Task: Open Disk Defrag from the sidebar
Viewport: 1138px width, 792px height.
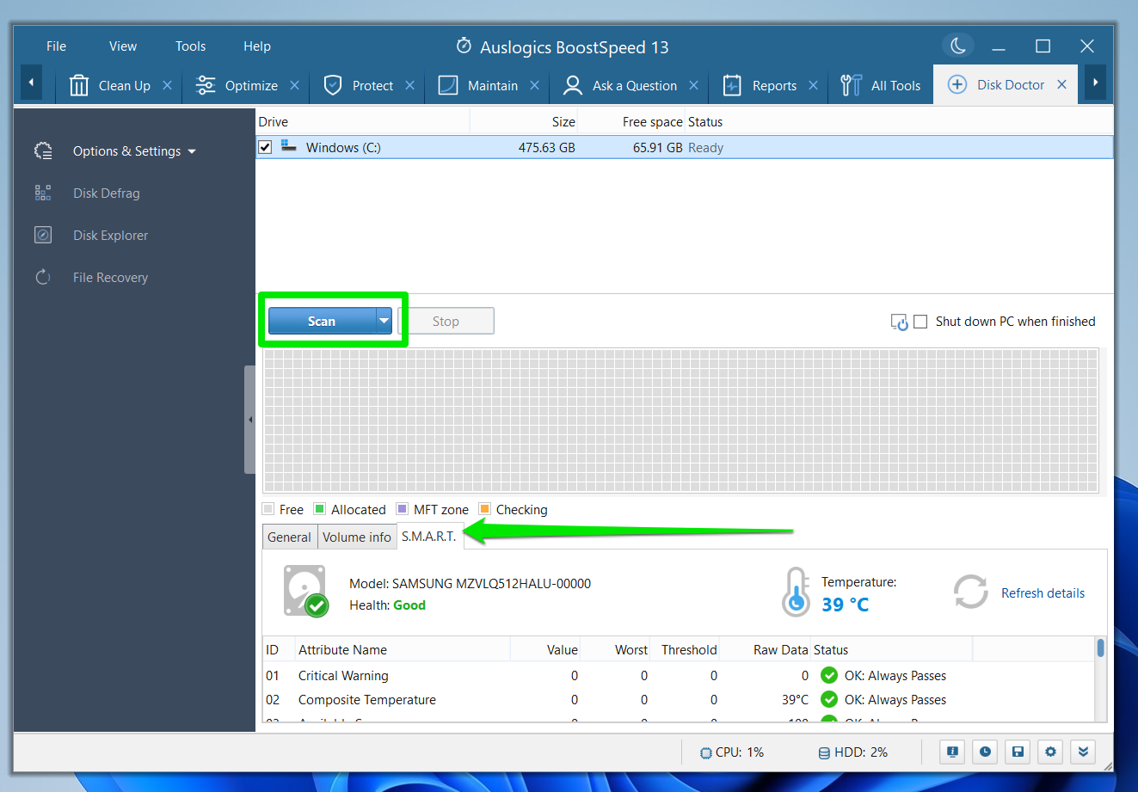Action: coord(106,193)
